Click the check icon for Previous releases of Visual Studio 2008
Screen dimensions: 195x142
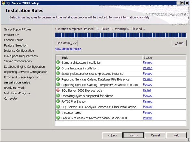pyautogui.click(x=58, y=118)
